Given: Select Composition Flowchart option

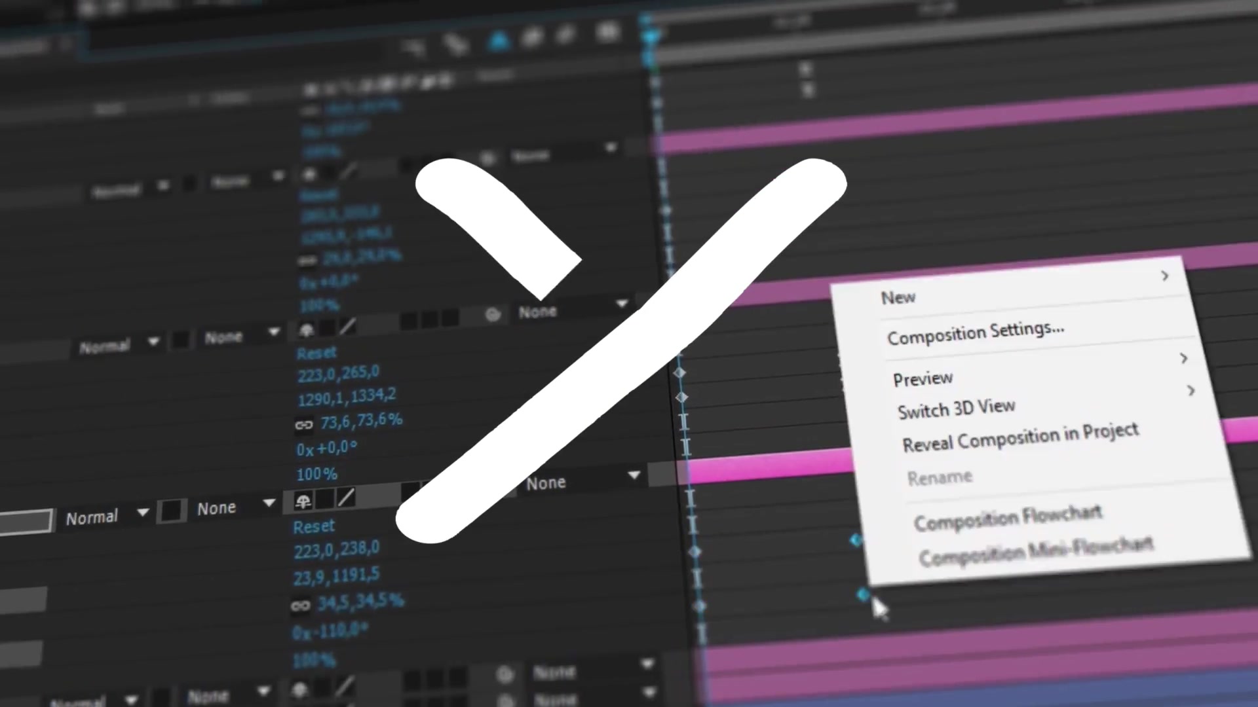Looking at the screenshot, I should pos(1006,515).
